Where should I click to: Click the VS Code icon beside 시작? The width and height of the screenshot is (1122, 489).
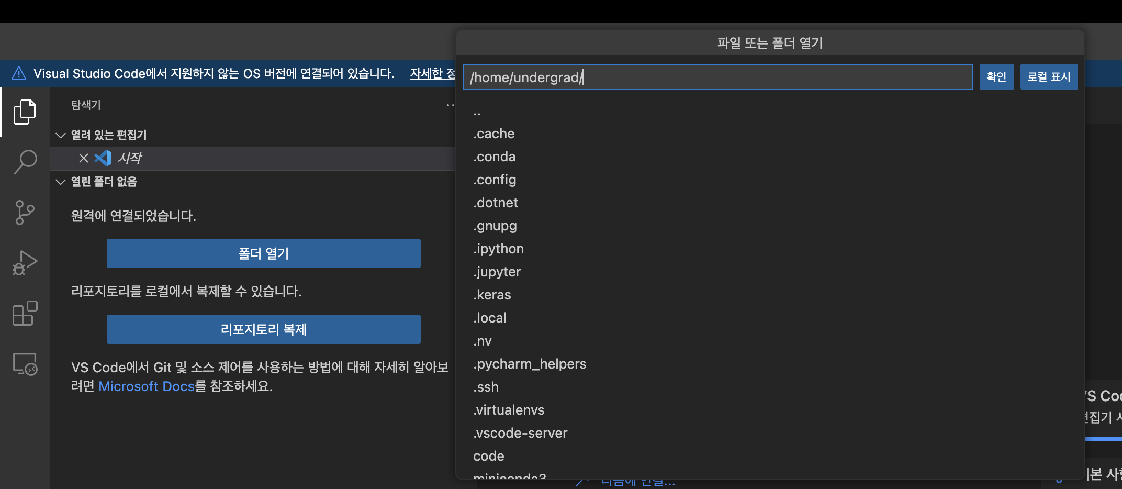(103, 158)
